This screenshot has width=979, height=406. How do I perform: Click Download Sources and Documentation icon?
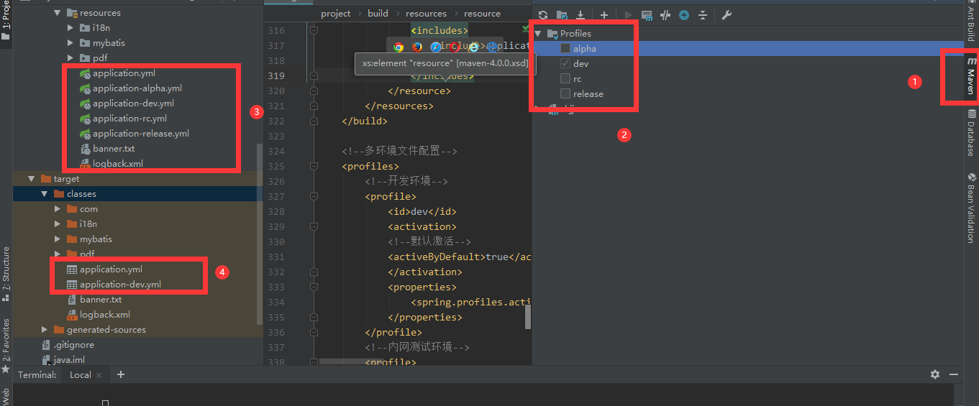click(580, 15)
